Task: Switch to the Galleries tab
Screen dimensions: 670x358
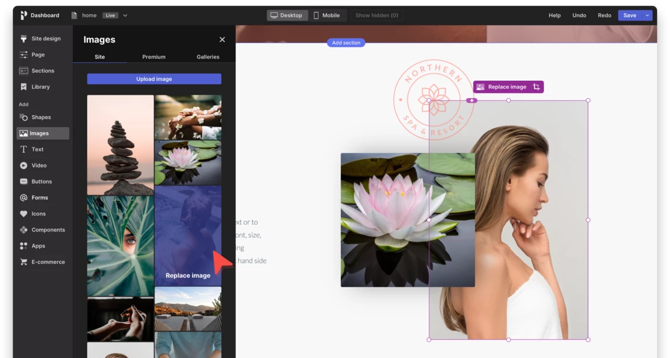Action: point(208,57)
